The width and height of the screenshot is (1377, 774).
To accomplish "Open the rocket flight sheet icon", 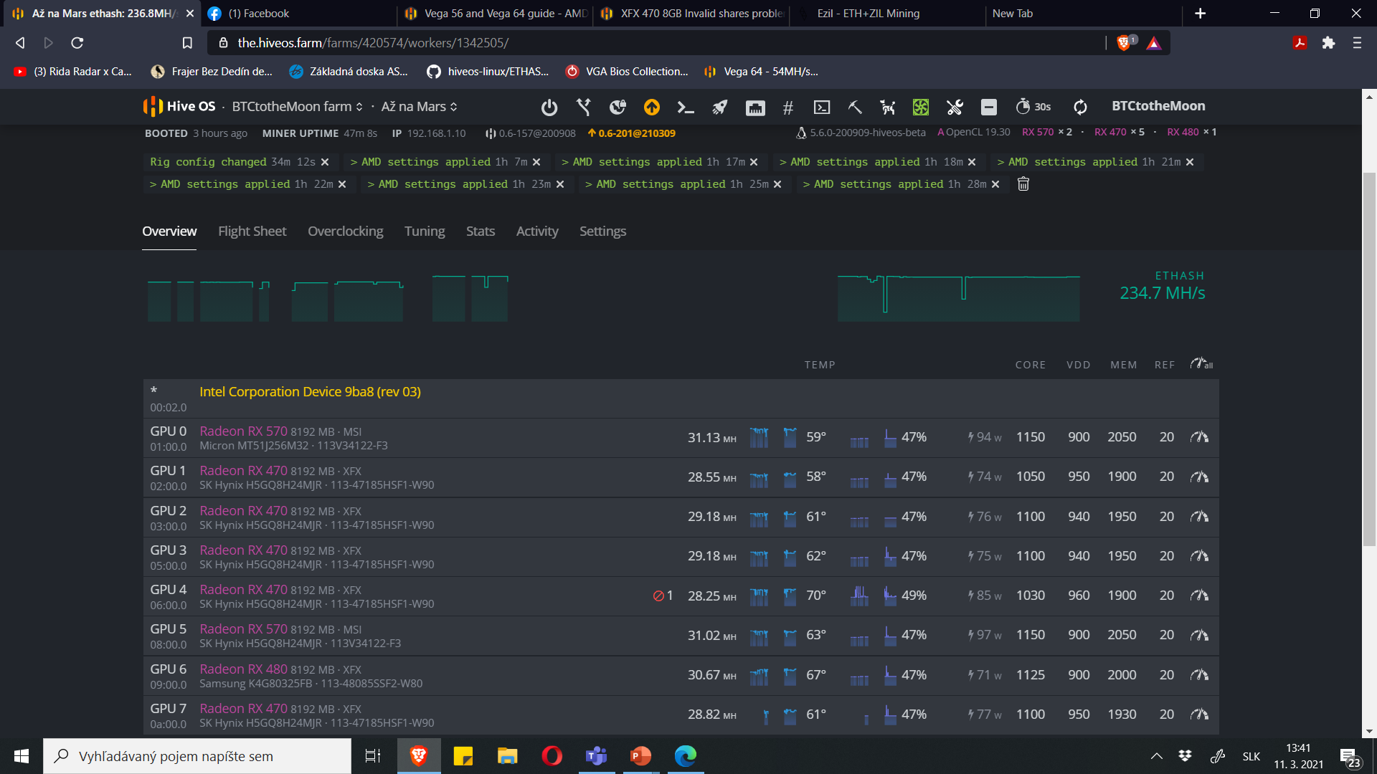I will [x=719, y=107].
